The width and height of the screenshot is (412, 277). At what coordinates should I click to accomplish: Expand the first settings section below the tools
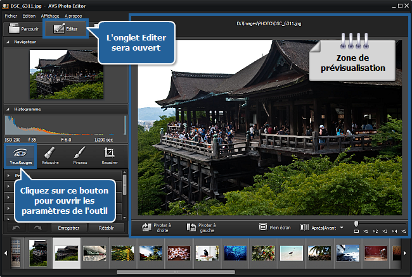(8, 175)
